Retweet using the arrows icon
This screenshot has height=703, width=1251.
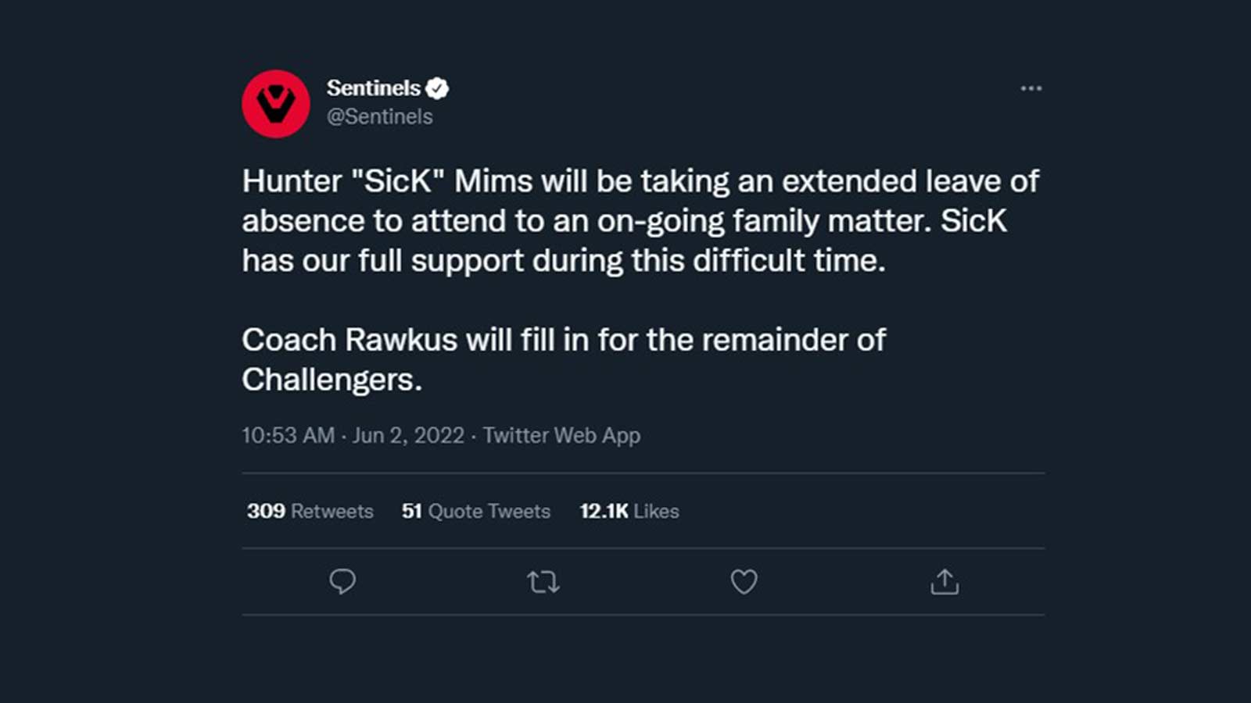[x=543, y=582]
